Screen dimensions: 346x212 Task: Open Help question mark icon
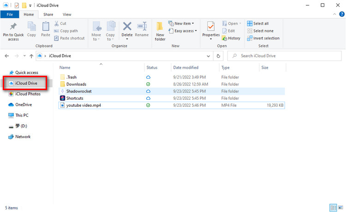pyautogui.click(x=342, y=14)
